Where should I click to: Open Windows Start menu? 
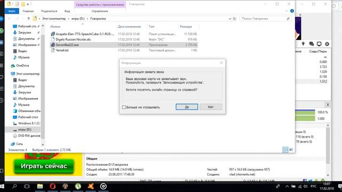point(2,186)
